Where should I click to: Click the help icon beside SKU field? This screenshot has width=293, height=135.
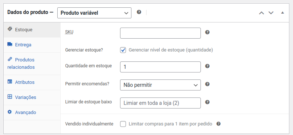click(207, 32)
